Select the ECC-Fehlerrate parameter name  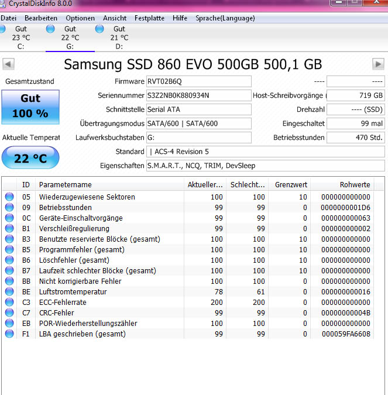coord(63,302)
